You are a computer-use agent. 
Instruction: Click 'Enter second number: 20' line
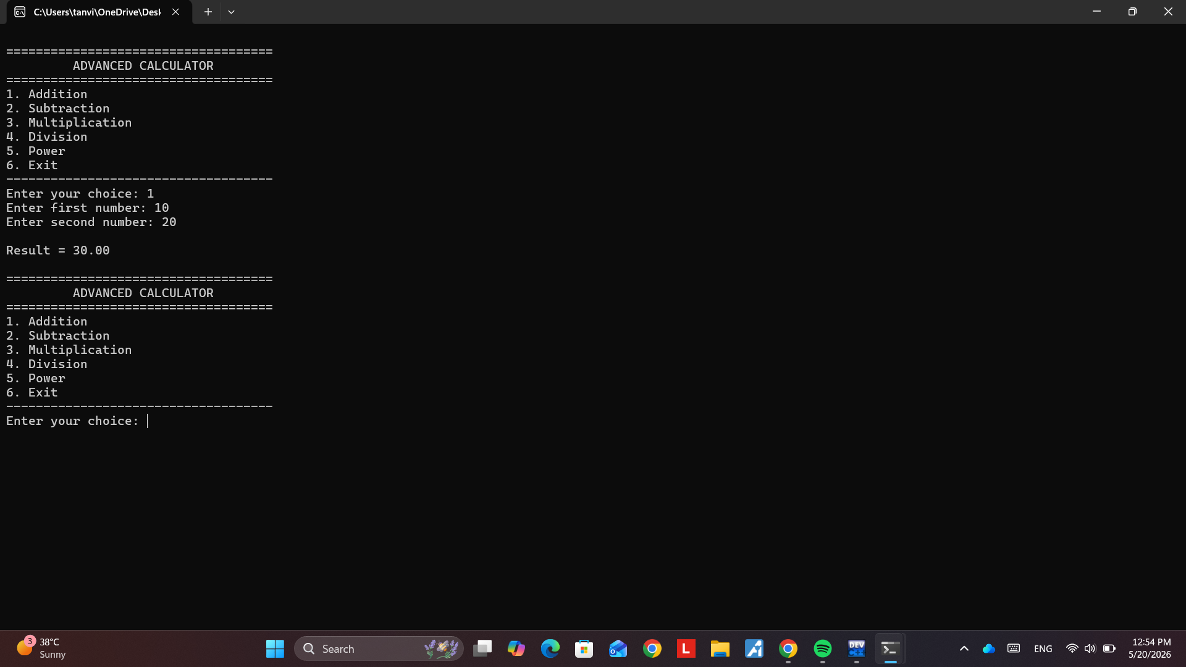point(91,222)
